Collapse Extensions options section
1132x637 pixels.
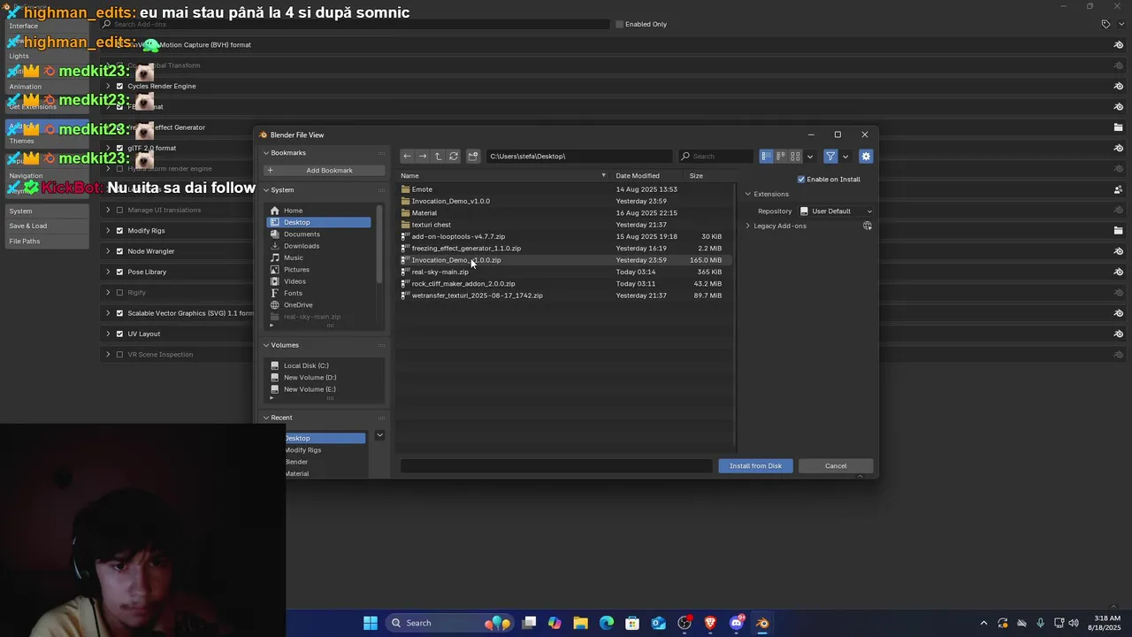747,194
